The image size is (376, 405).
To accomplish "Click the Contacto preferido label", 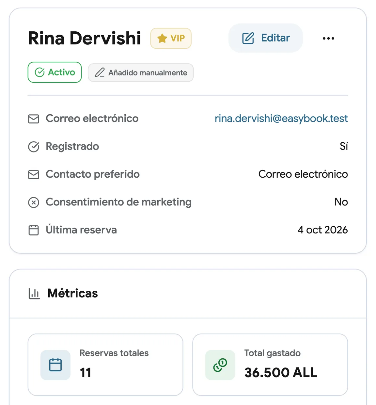I will (x=93, y=174).
